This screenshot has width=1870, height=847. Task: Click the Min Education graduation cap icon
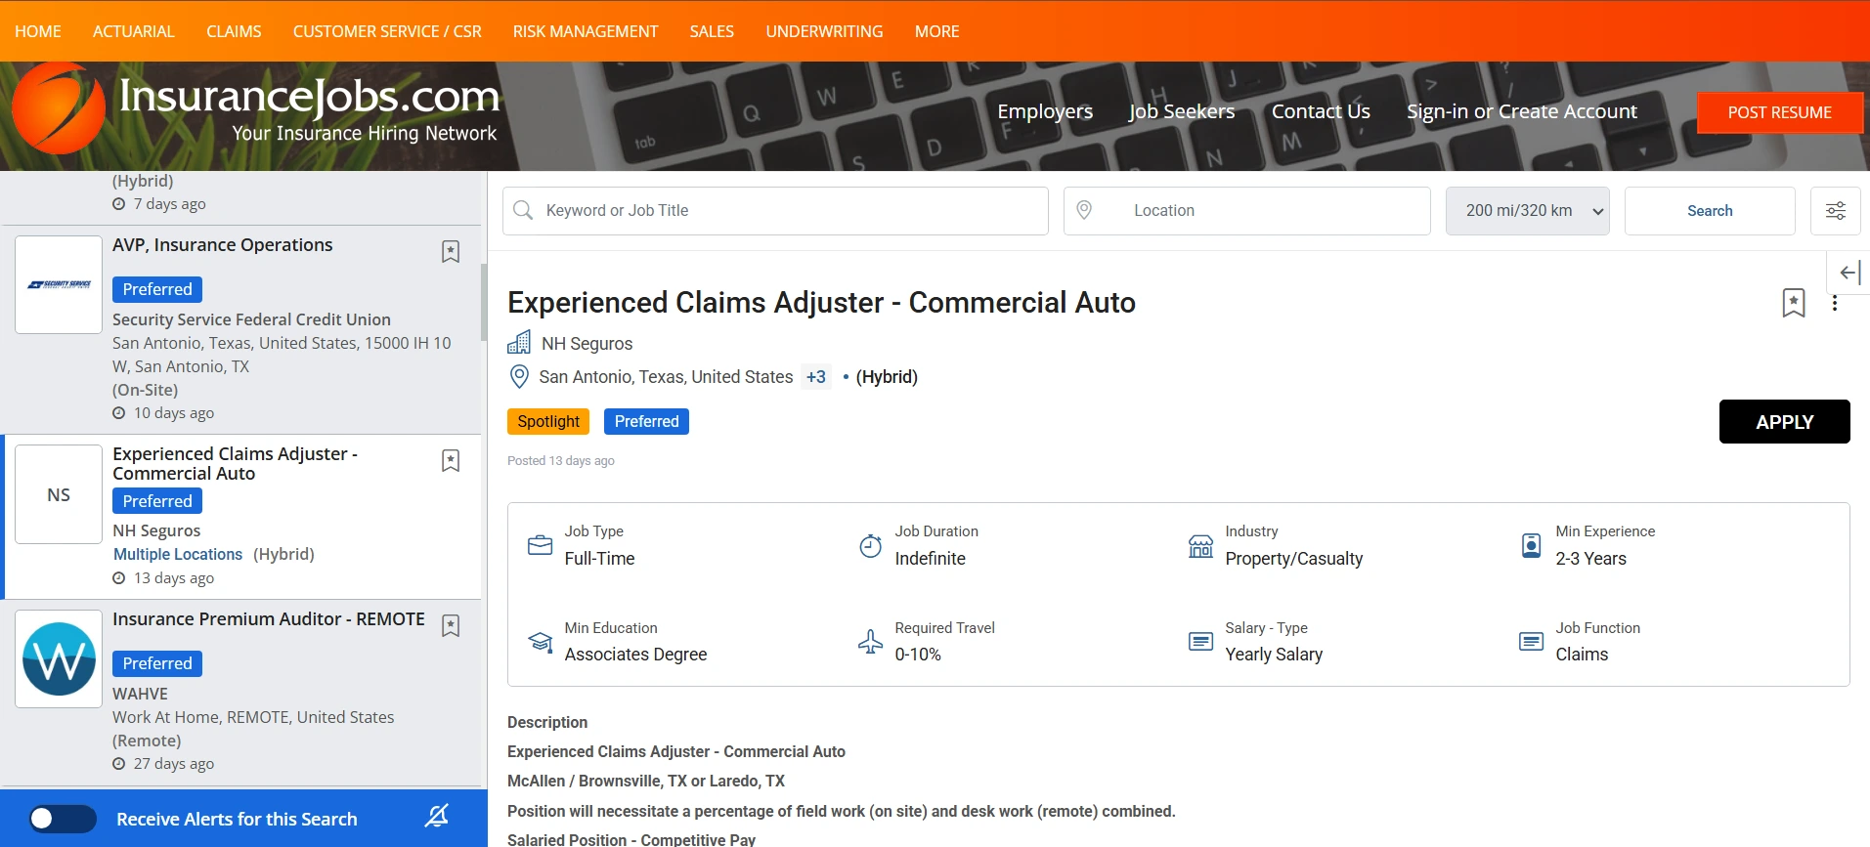[541, 642]
